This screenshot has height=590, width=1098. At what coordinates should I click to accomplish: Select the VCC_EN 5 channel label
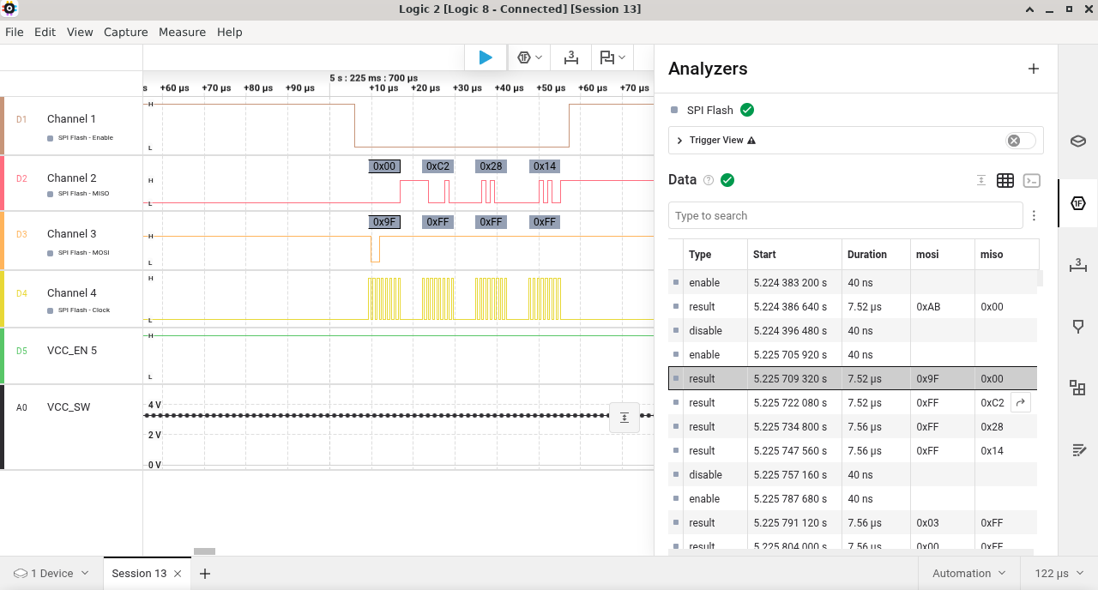tap(72, 350)
